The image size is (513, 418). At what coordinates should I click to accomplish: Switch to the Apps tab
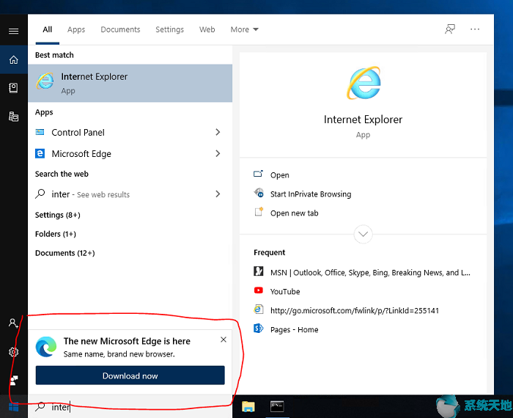click(76, 29)
